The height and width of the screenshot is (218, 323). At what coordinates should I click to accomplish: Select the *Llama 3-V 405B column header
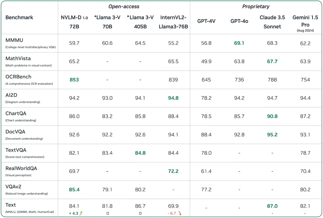coord(140,22)
